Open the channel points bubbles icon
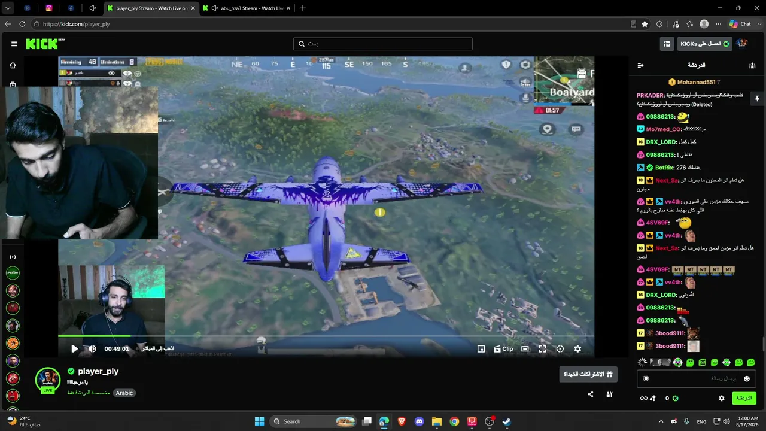The width and height of the screenshot is (766, 431). [x=653, y=398]
